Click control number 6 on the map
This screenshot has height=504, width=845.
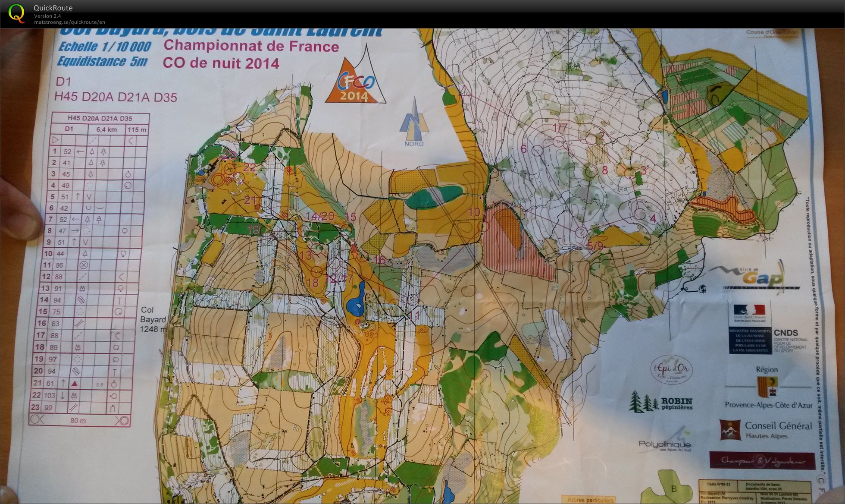524,149
